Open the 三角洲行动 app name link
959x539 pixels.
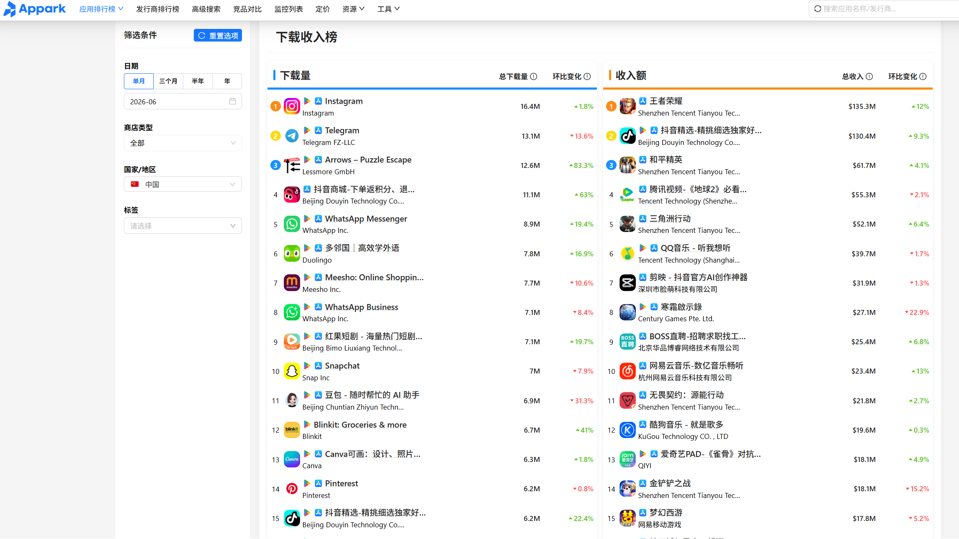[670, 219]
